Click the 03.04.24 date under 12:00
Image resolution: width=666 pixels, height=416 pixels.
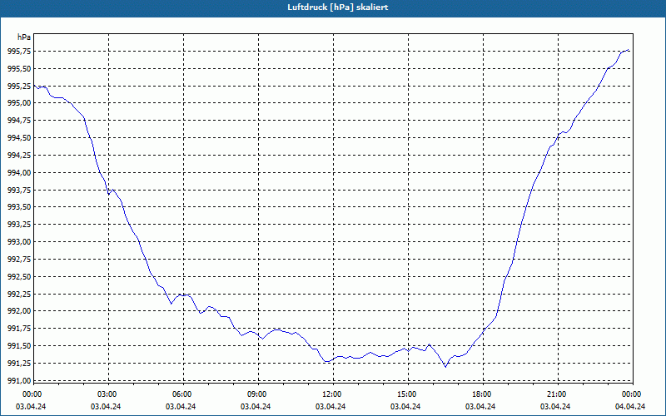coord(331,406)
